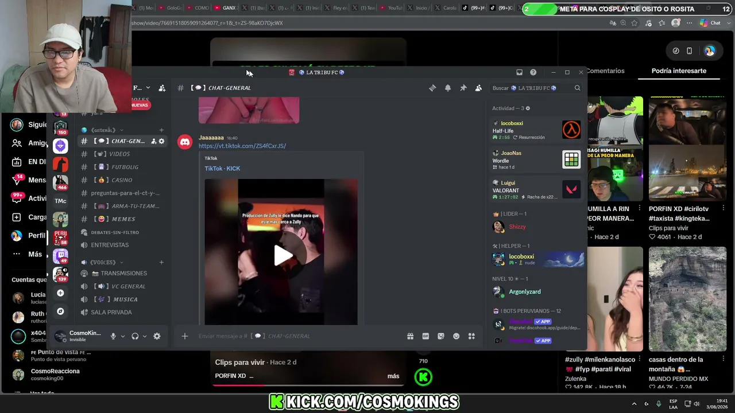Viewport: 735px width, 413px height.
Task: Expand microphone input options arrow
Action: pyautogui.click(x=123, y=336)
